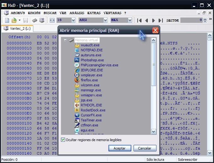The height and width of the screenshot is (163, 214).
Task: Go to previous sector arrow
Action: coord(146,21)
